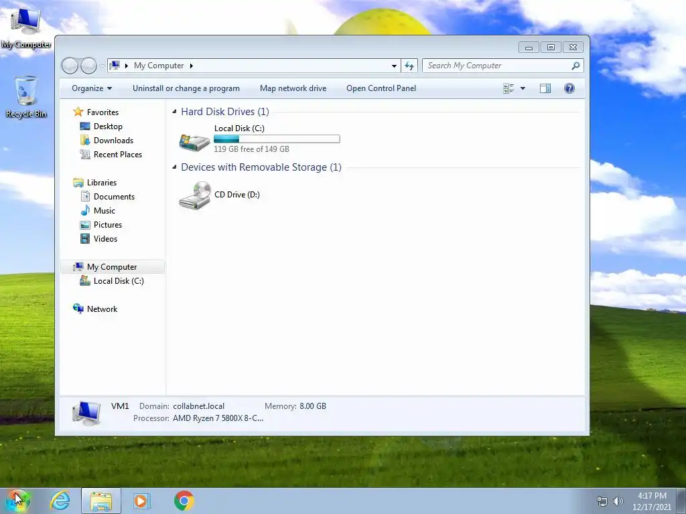Go back with the Explorer back arrow
686x514 pixels.
(70, 66)
